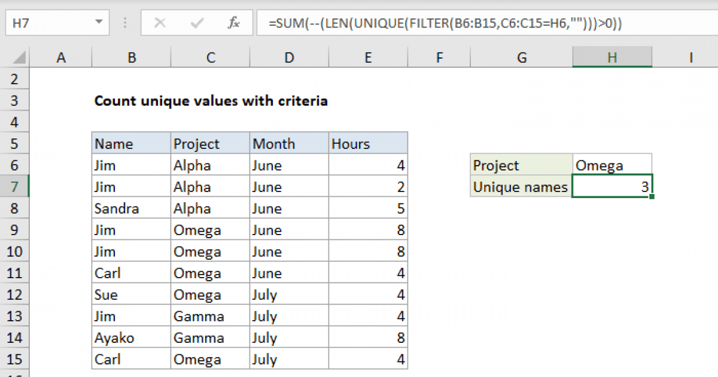Select column B header

point(131,57)
